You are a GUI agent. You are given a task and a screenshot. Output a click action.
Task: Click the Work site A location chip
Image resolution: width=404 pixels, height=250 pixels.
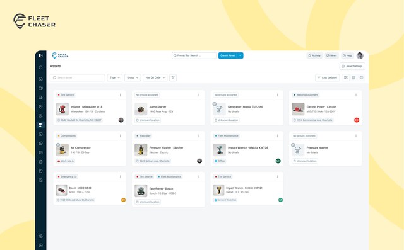(66, 161)
